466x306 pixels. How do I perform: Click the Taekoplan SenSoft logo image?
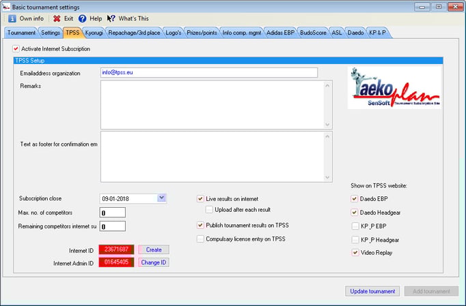tap(394, 87)
